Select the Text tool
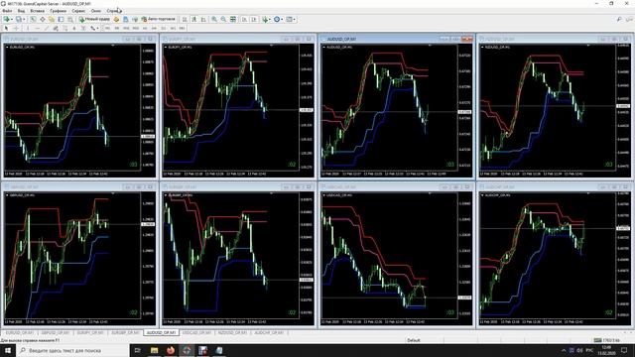Screen dimensions: 635x357 coord(73,28)
